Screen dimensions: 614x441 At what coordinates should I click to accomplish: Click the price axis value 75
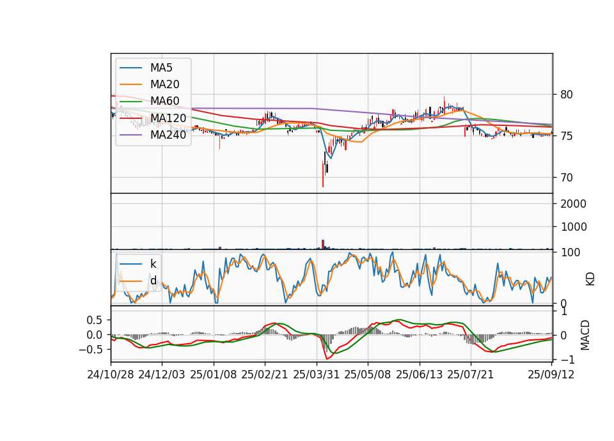[x=567, y=136]
